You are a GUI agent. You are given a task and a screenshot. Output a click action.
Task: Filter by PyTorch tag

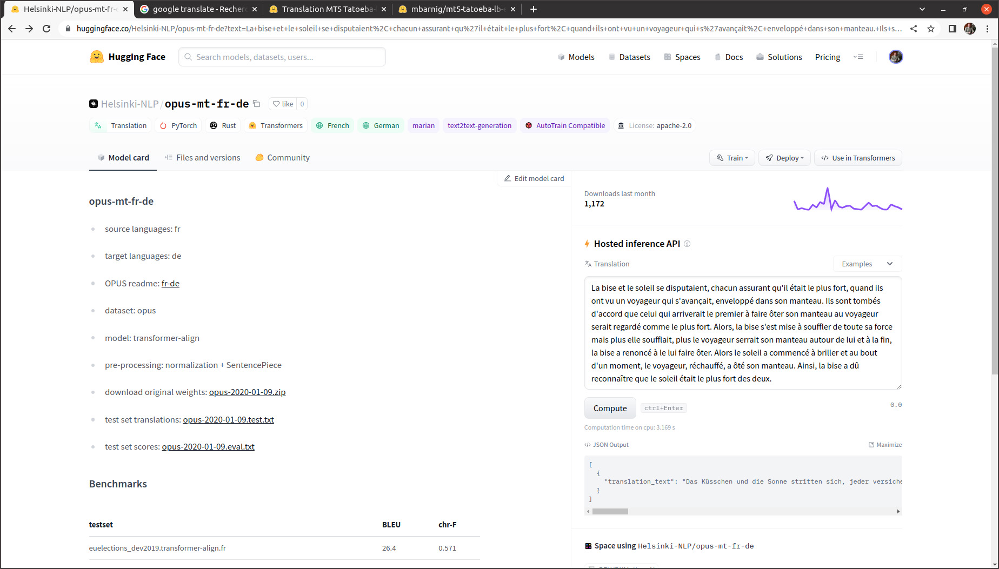point(179,125)
